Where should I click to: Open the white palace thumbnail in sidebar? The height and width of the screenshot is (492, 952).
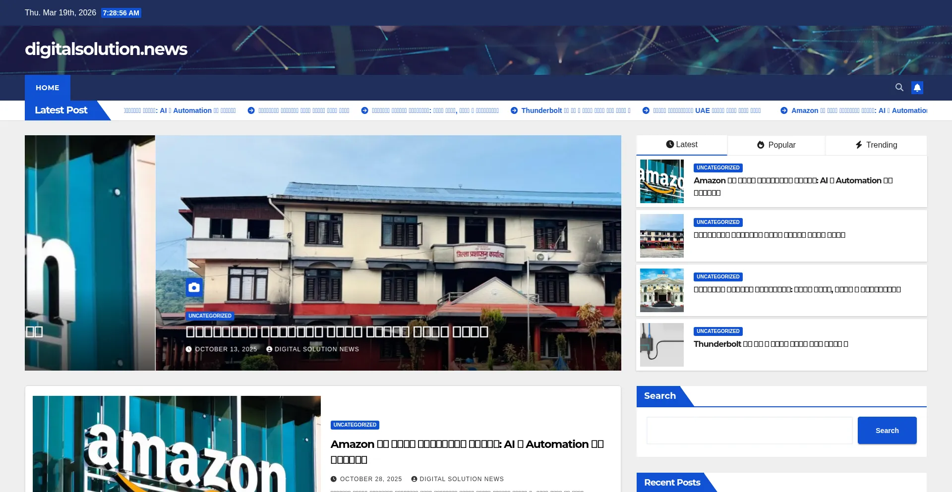(662, 290)
